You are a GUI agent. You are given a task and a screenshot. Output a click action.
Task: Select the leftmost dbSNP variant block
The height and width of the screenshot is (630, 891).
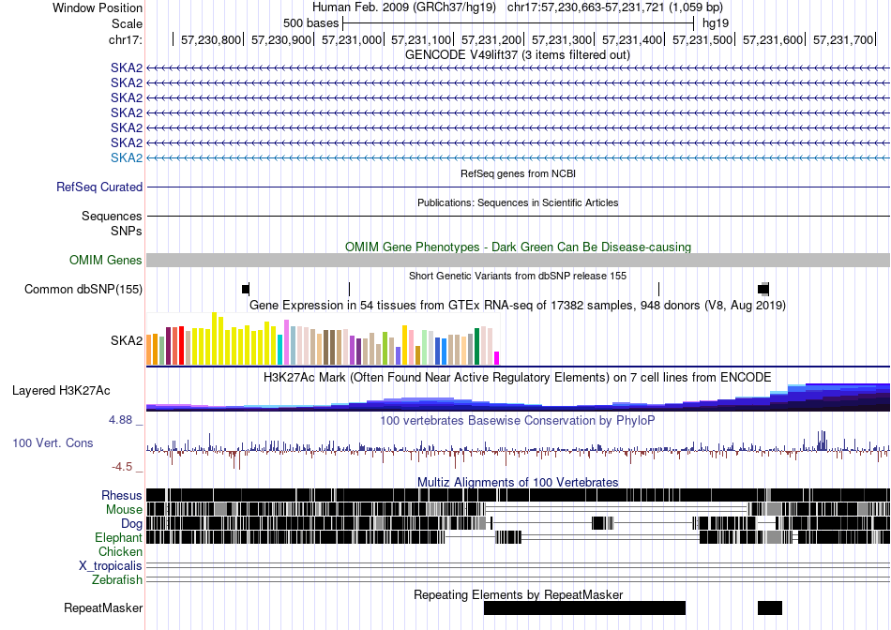246,289
